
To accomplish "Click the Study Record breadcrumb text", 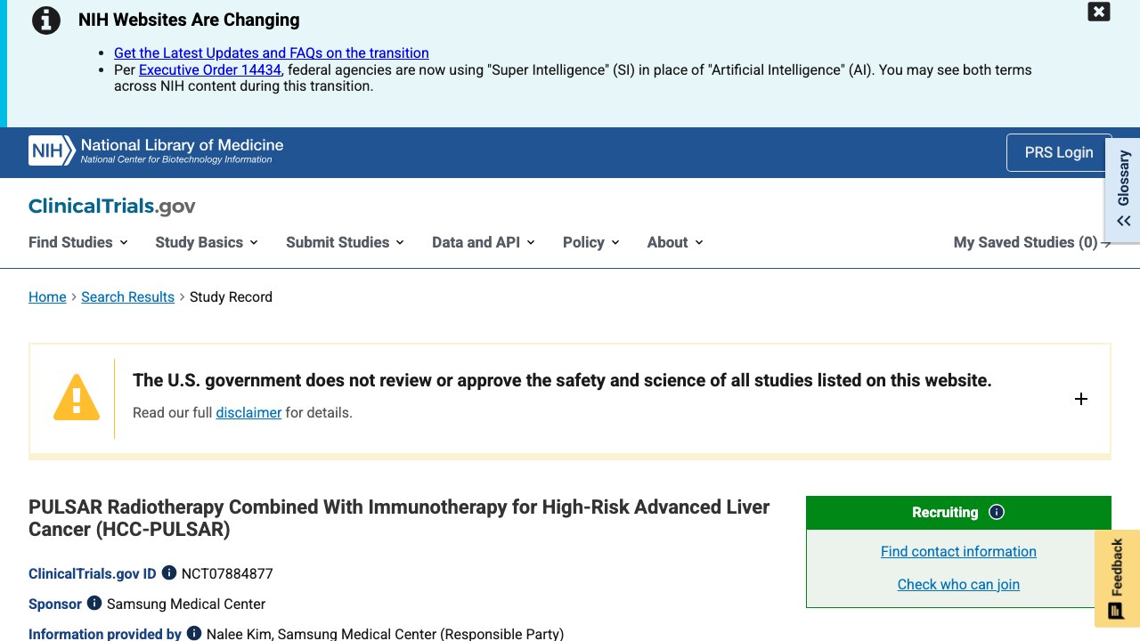I will click(x=231, y=297).
